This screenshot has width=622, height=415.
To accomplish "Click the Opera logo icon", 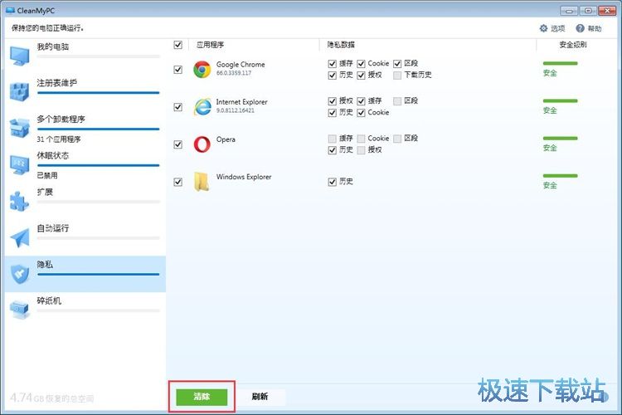I will 202,144.
